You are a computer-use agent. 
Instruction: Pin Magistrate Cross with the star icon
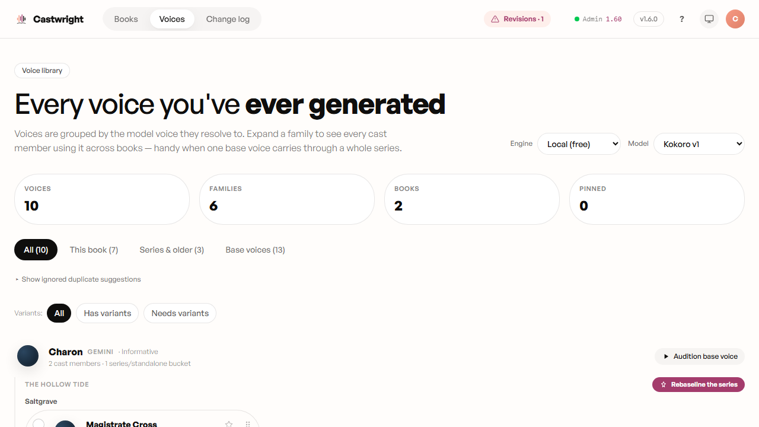[229, 424]
